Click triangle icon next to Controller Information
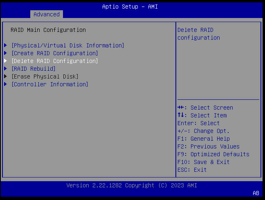Screen dimensions: 265x200 pyautogui.click(x=6, y=84)
